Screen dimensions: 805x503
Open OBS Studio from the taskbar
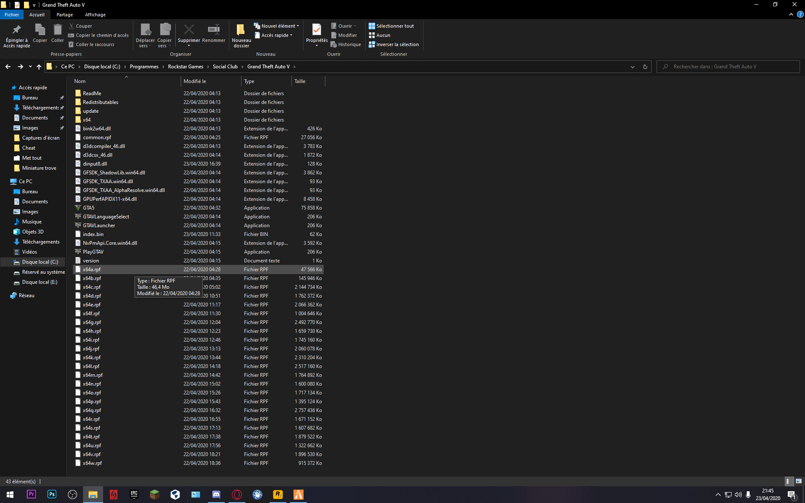click(72, 495)
